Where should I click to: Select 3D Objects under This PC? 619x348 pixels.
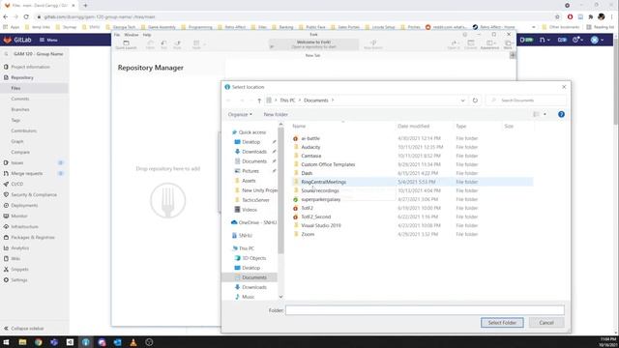tap(253, 258)
